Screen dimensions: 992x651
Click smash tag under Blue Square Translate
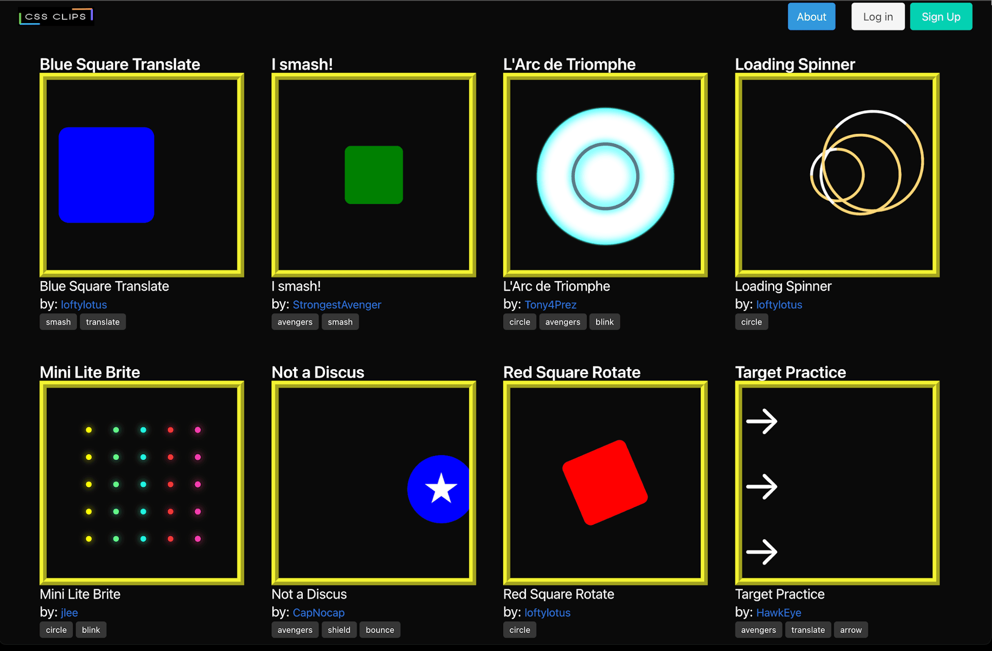[x=58, y=322]
